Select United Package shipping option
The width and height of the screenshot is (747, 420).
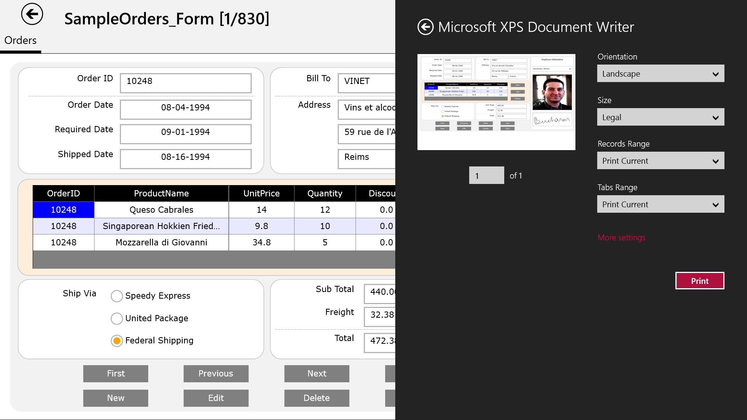point(117,318)
